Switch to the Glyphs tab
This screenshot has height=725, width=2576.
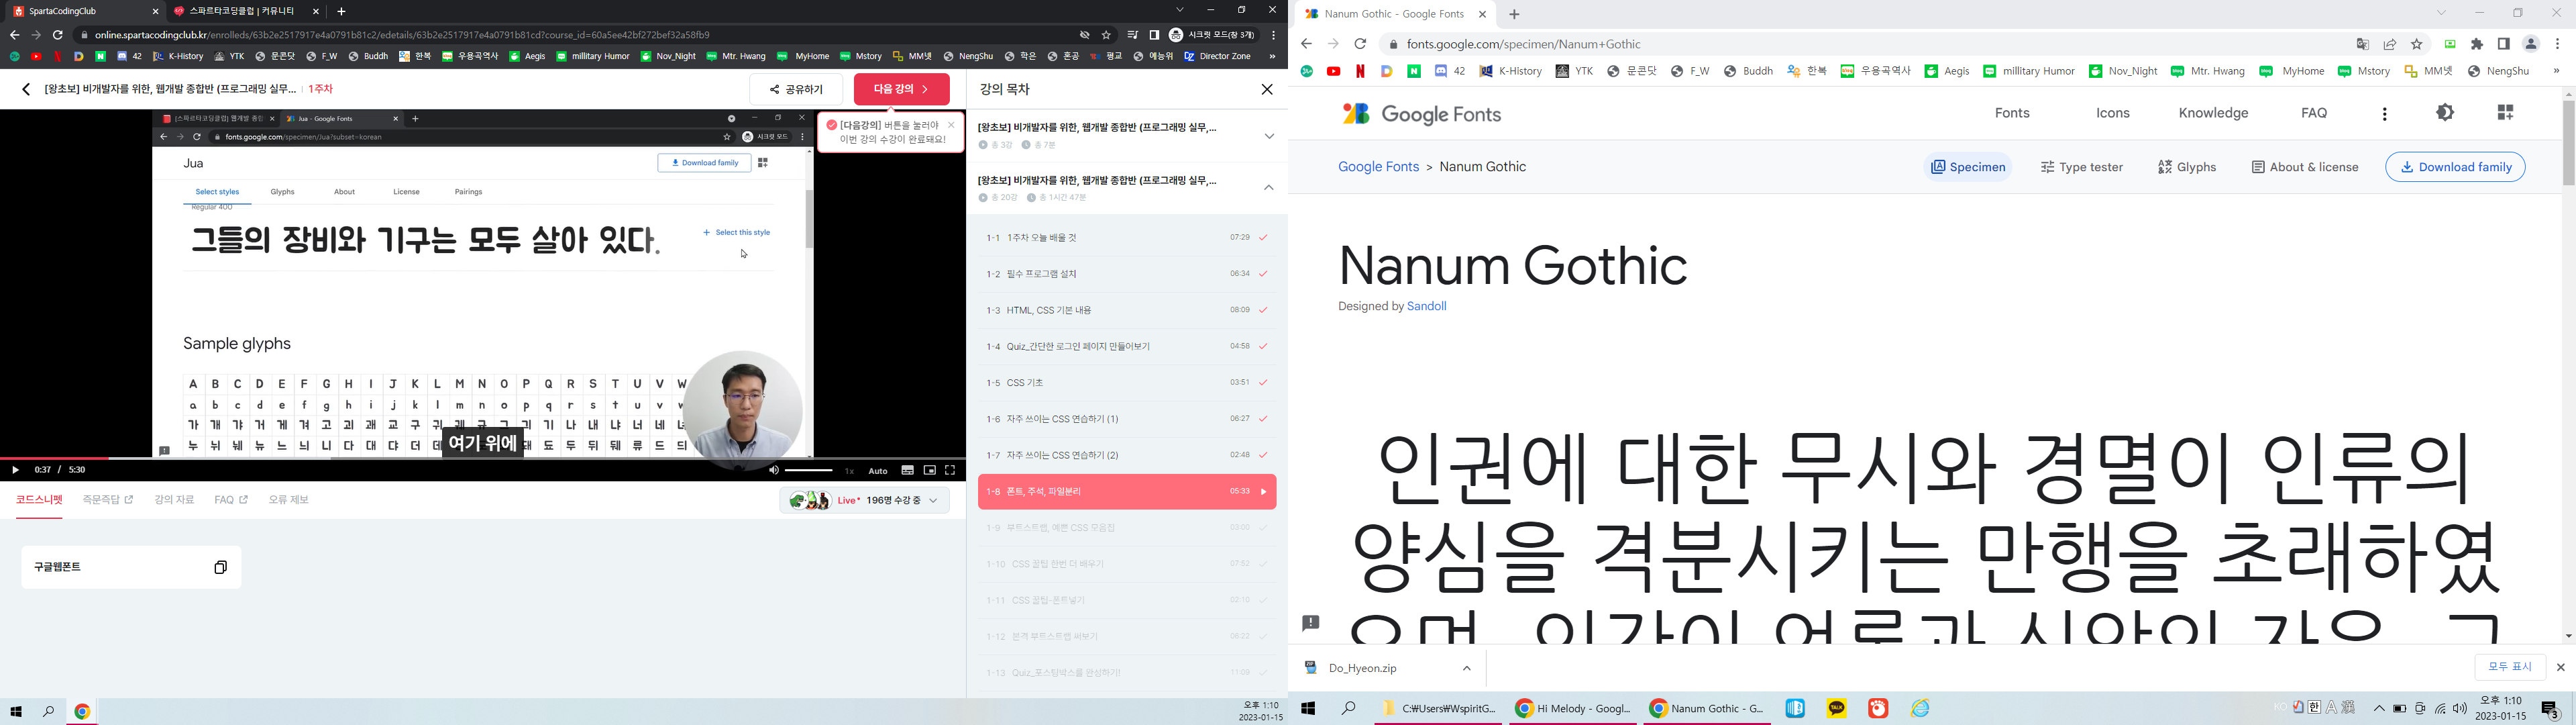[2187, 167]
